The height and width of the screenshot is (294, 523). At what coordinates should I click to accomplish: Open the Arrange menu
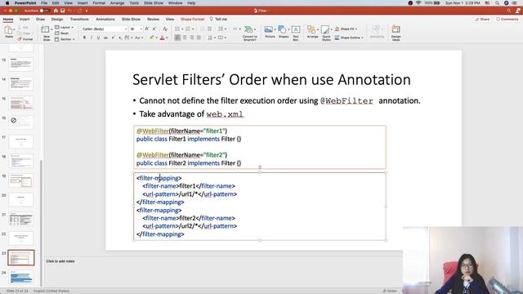(312, 32)
